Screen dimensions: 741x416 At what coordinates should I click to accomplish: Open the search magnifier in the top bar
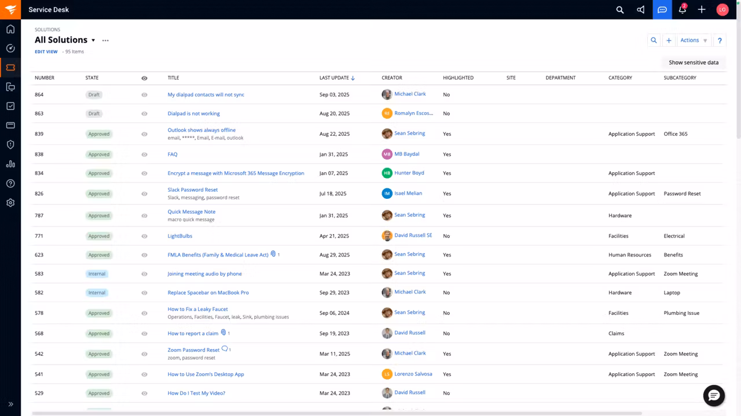tap(620, 10)
